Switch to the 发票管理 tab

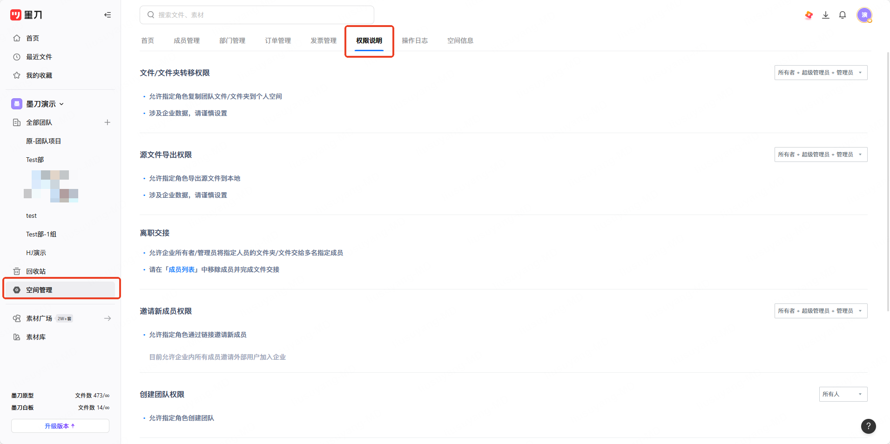[x=324, y=40]
